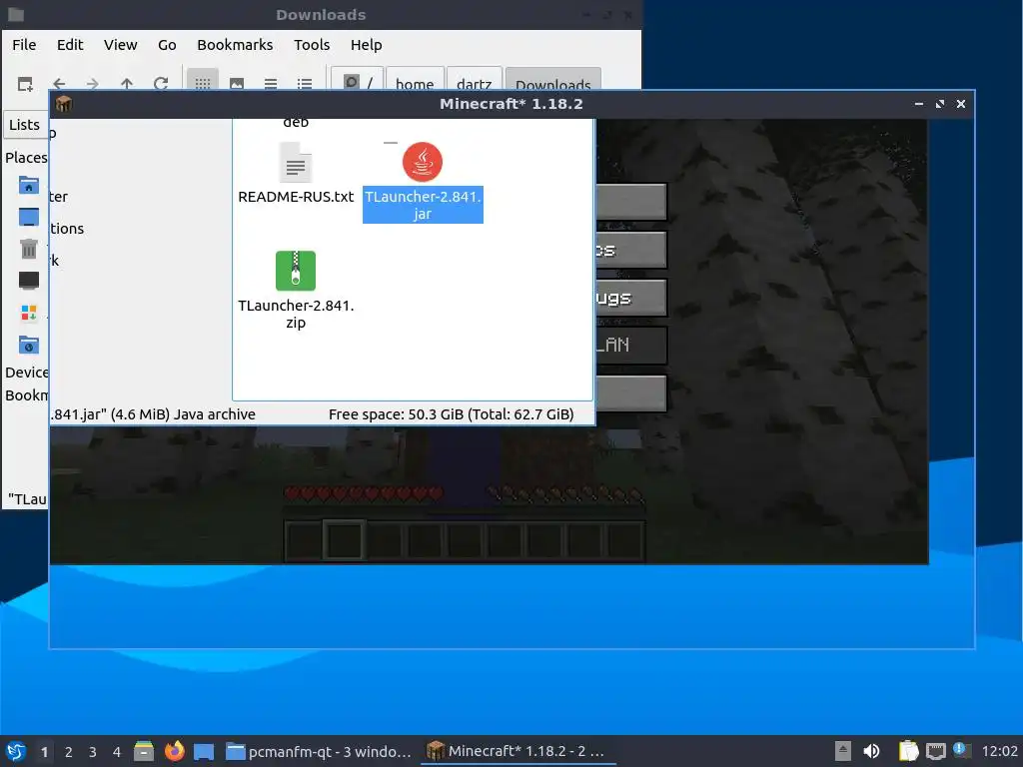Switch to virtual desktop 3
This screenshot has width=1023, height=767.
[93, 752]
